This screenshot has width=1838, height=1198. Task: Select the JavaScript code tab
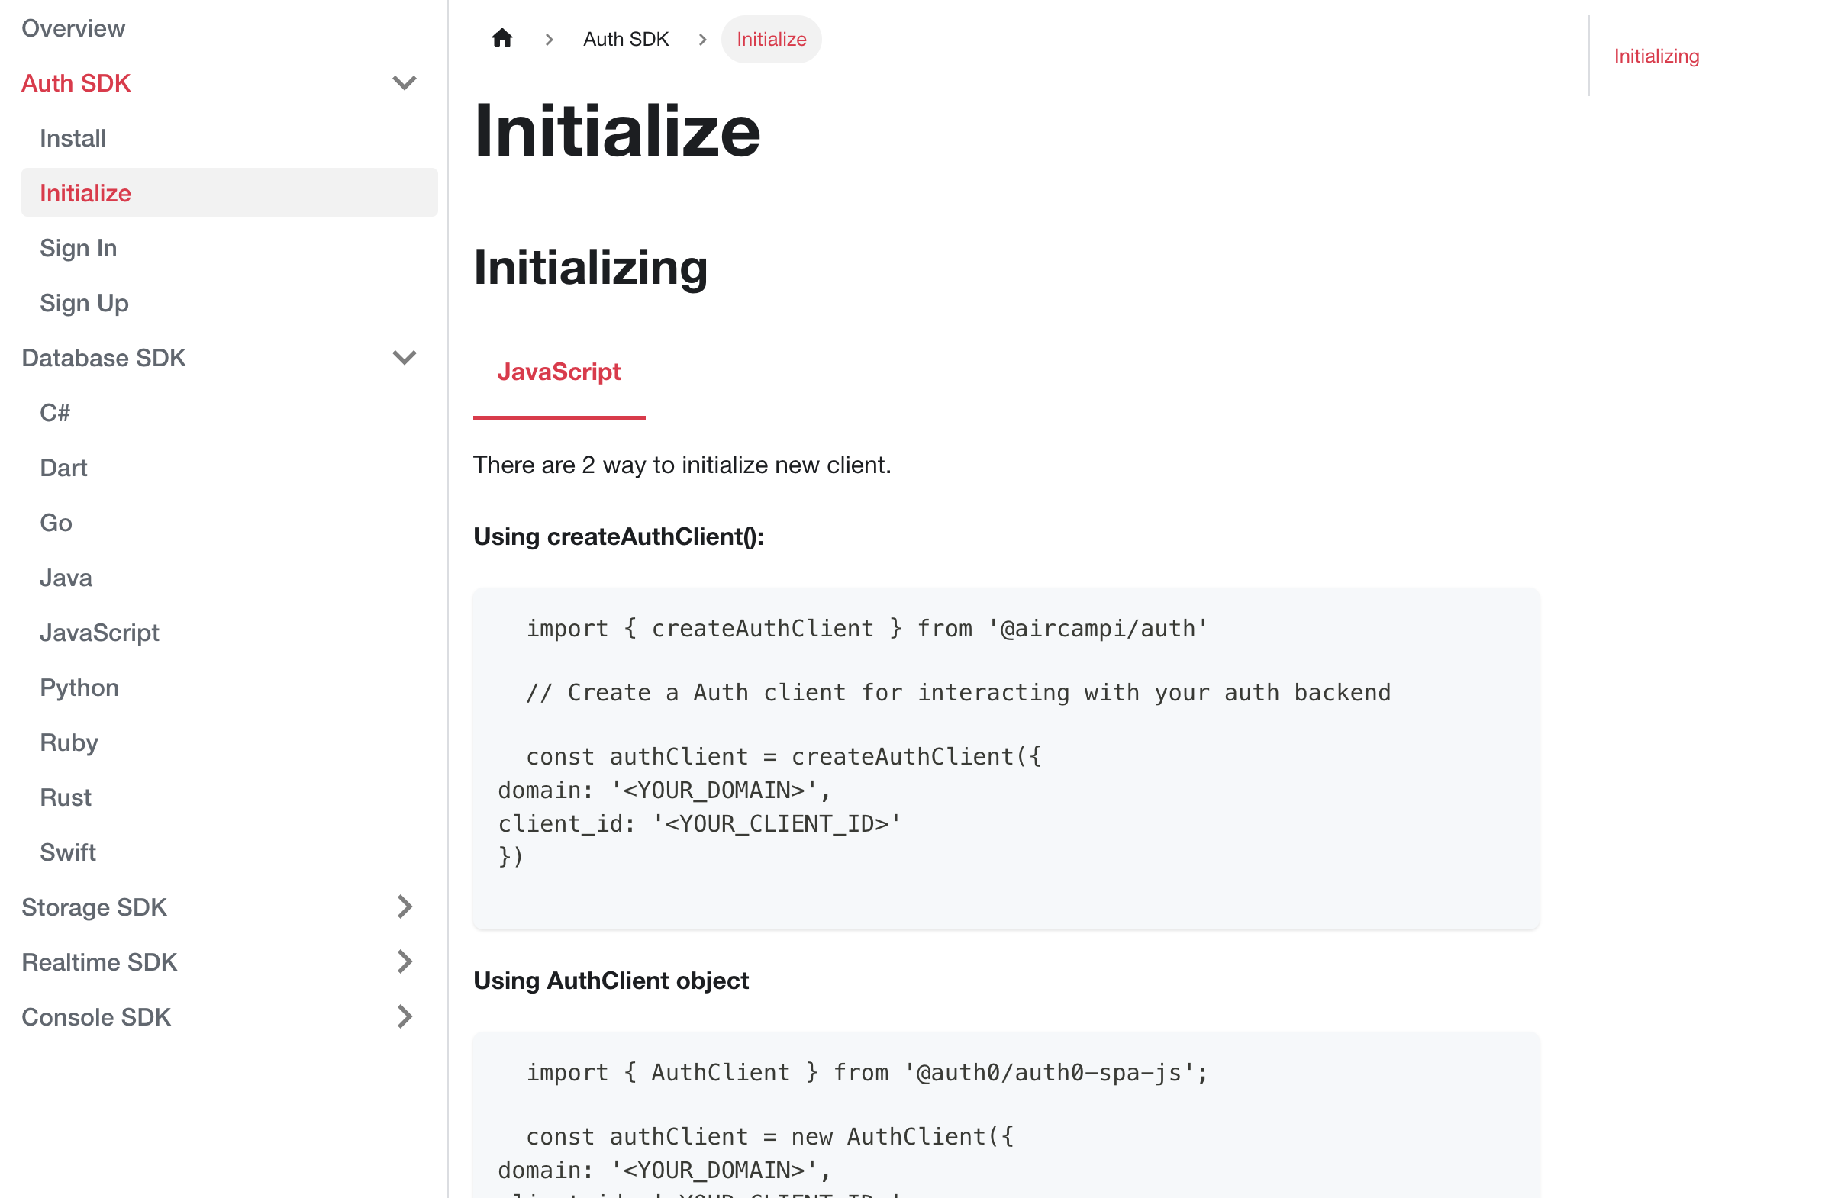[559, 372]
